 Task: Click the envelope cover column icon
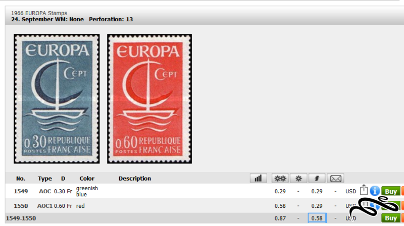[x=335, y=179]
